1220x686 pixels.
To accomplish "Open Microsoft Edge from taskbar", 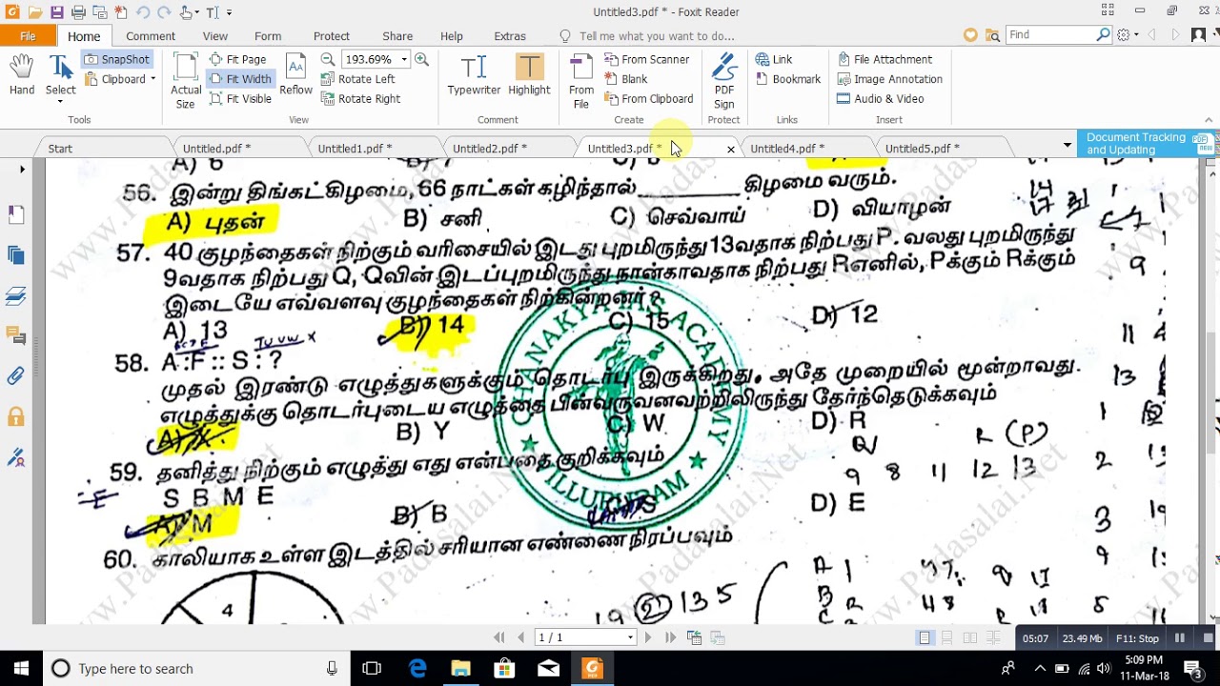I will (x=417, y=669).
